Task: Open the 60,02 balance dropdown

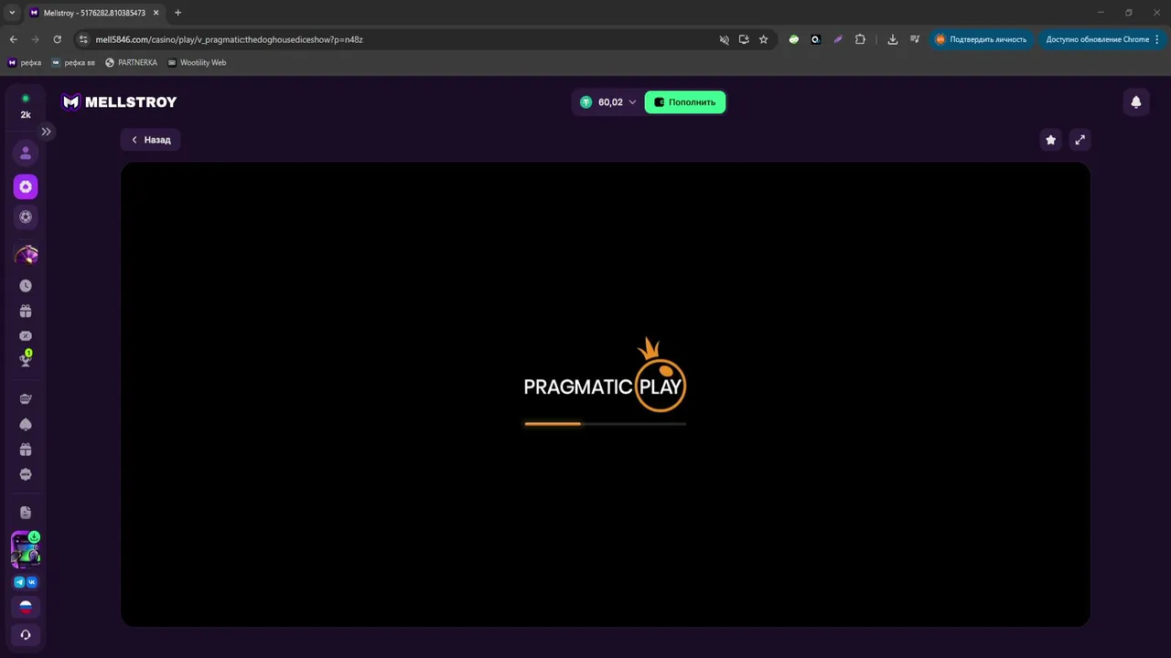Action: tap(607, 102)
